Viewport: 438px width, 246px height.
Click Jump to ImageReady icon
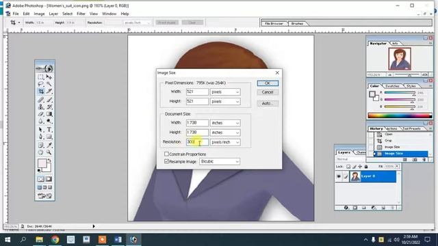pyautogui.click(x=44, y=196)
